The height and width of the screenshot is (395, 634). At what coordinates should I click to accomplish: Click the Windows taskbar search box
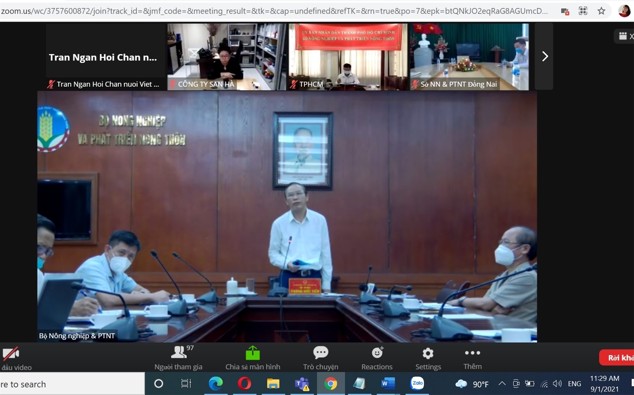(x=71, y=384)
